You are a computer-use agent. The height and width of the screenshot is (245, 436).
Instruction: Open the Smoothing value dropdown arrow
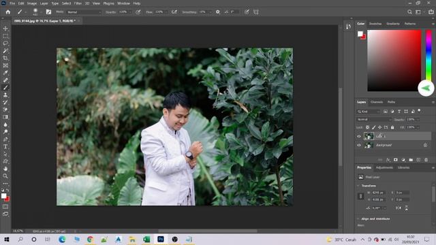click(211, 12)
